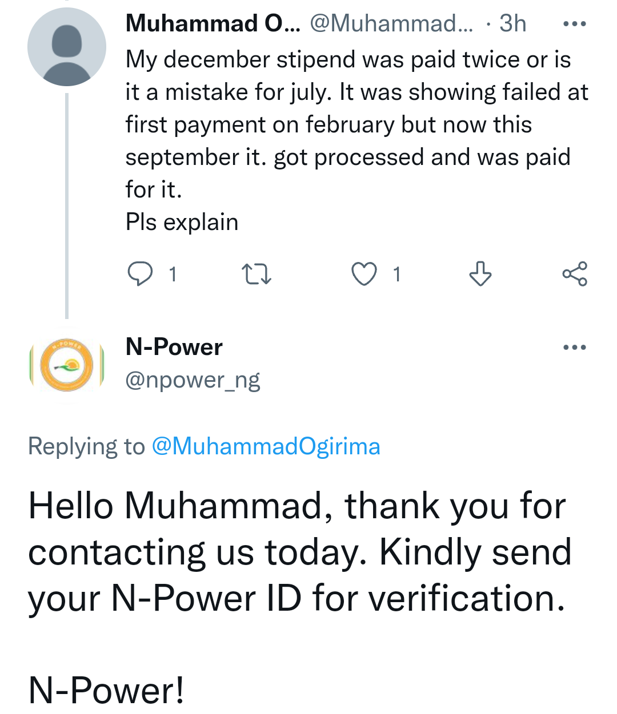Open more options on the N-Power reply
Viewport: 617px width, 714px height.
point(574,347)
